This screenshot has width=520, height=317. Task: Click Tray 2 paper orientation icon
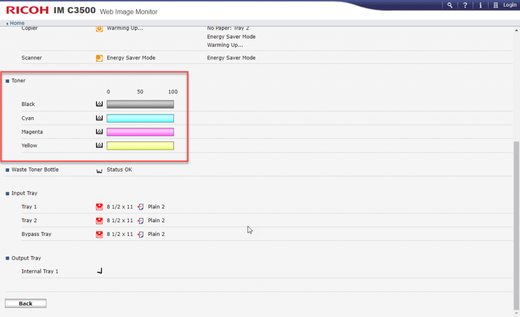click(x=141, y=221)
